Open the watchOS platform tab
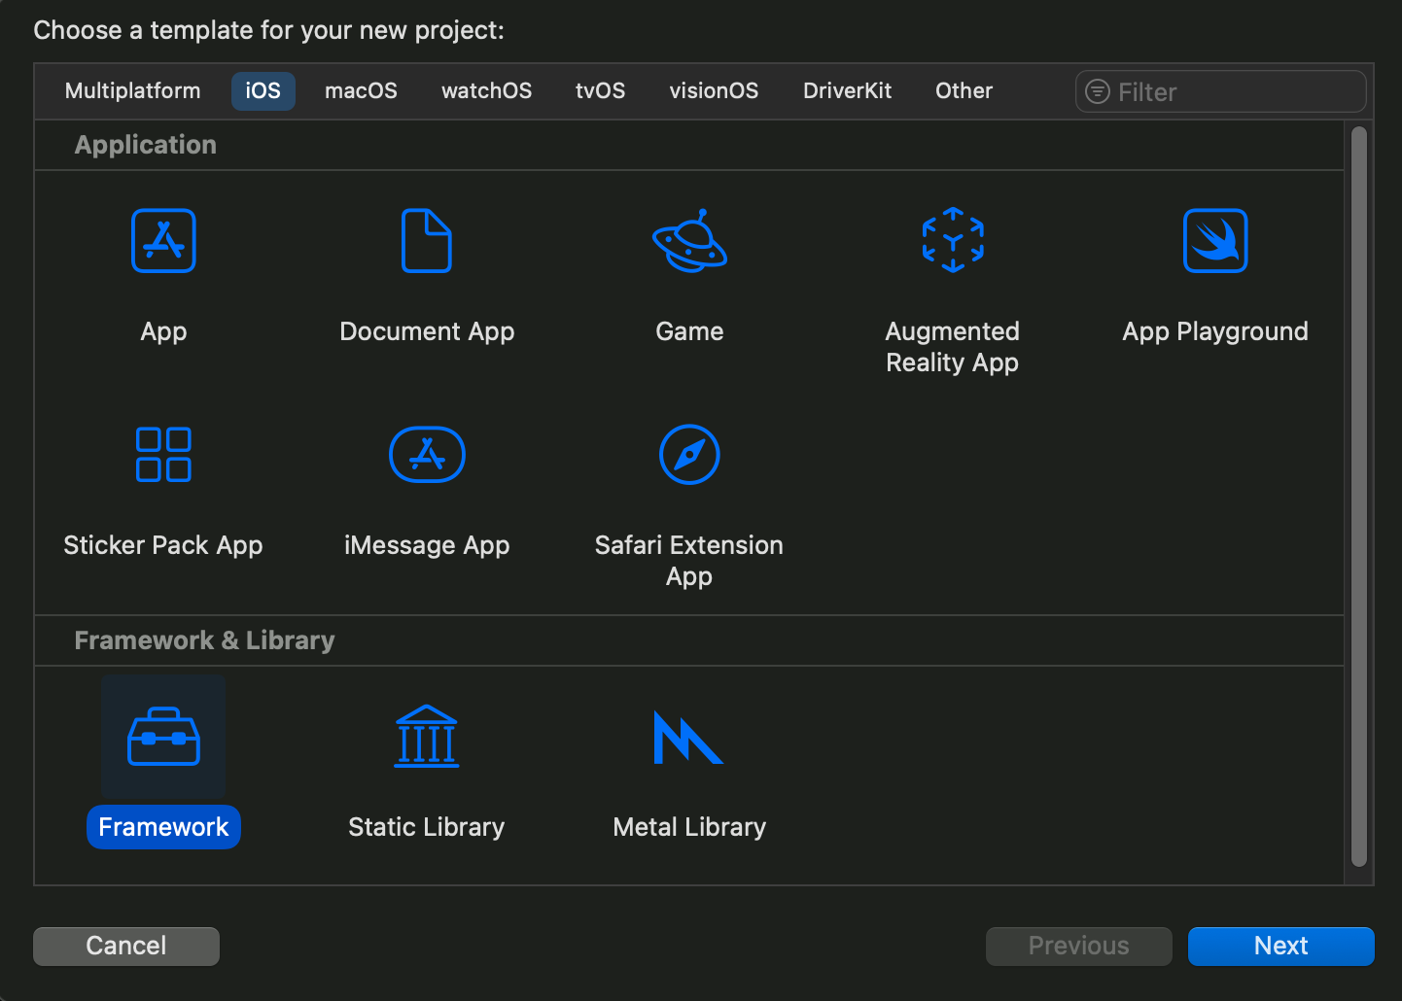 (x=486, y=91)
